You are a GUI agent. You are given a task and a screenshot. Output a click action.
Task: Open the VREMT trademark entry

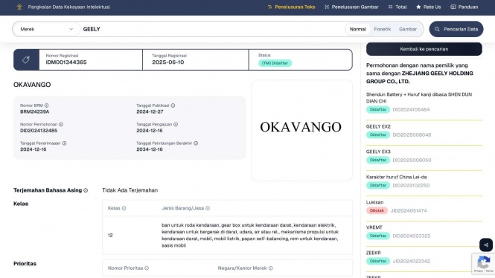[374, 227]
